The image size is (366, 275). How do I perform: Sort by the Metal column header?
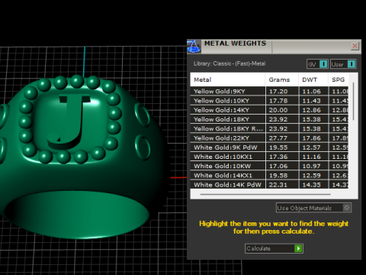(227, 79)
